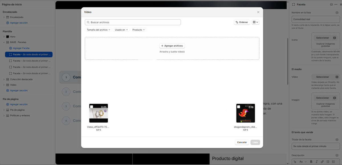Image resolution: width=342 pixels, height=165 pixels.
Task: Collapse the RAXE · Facetas section
Action: [x=4, y=42]
